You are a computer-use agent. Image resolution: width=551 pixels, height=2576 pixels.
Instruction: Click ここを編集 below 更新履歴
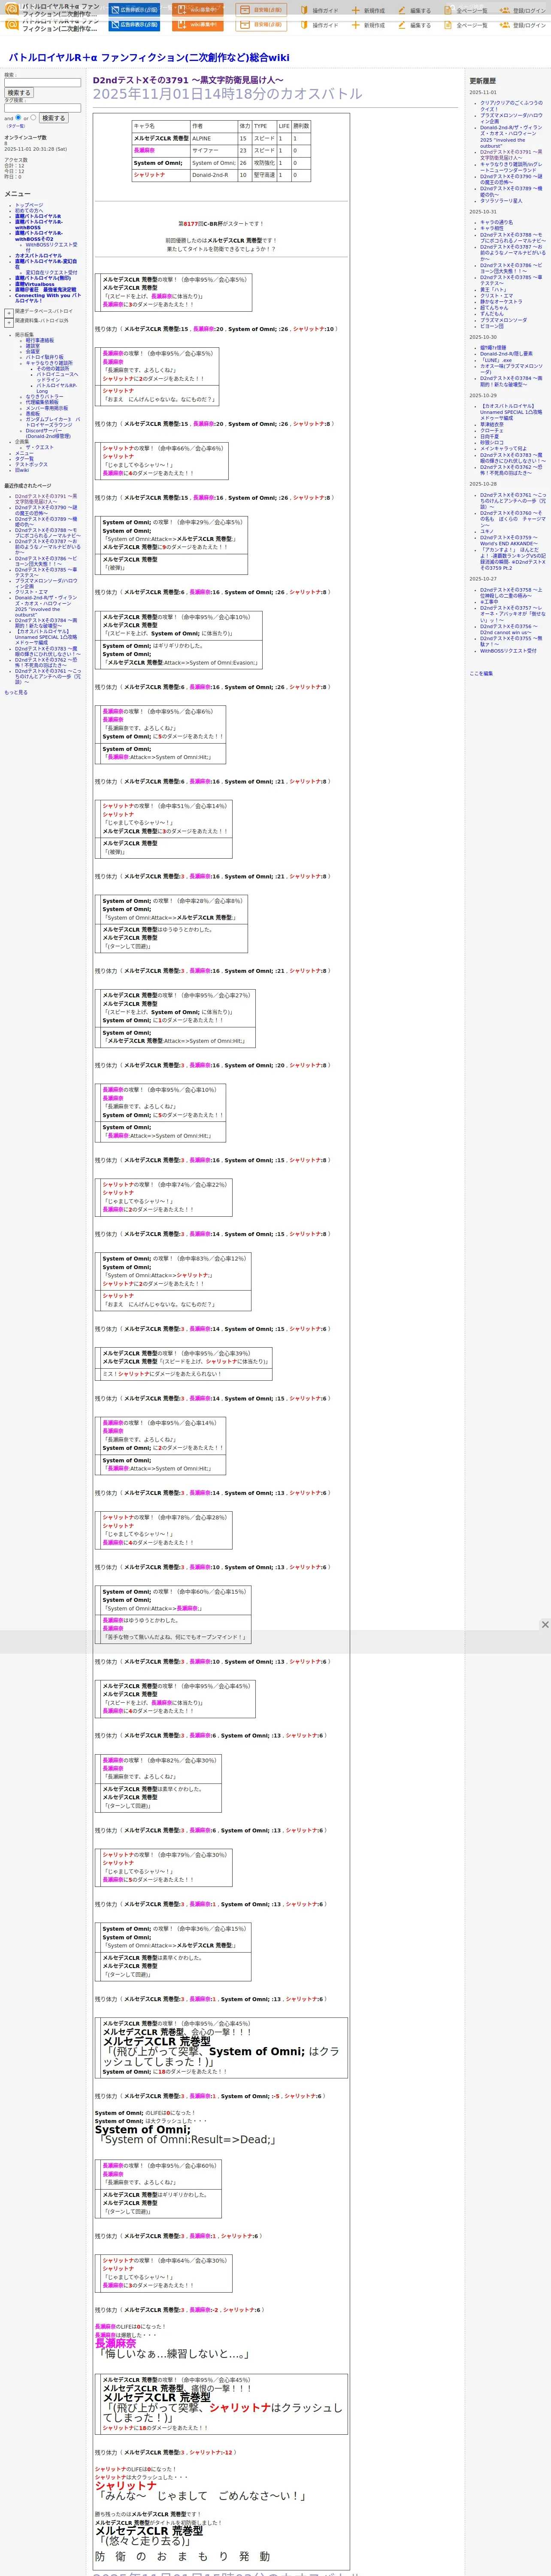tap(481, 673)
